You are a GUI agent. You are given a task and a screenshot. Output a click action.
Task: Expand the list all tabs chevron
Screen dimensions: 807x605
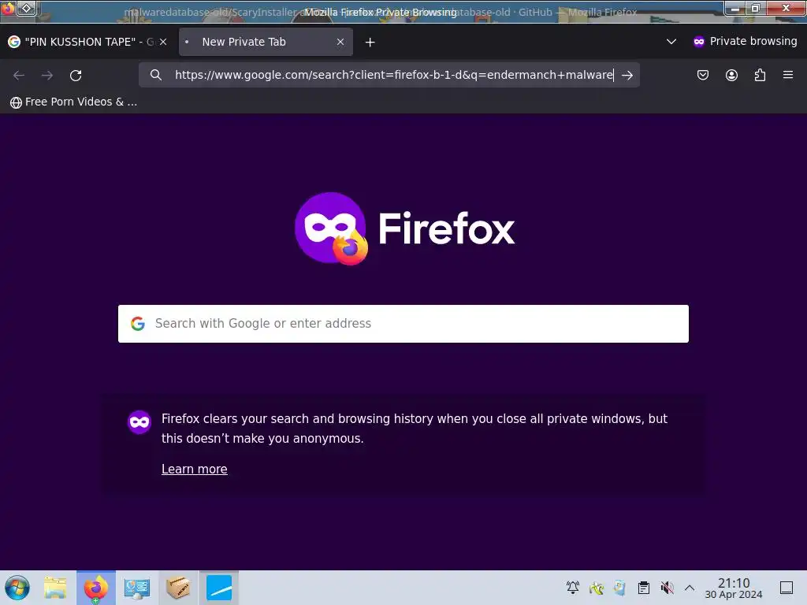pyautogui.click(x=671, y=42)
